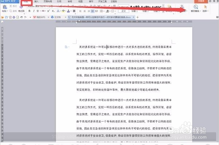
Task: Click the borders grid icon
Action: coord(113,11)
